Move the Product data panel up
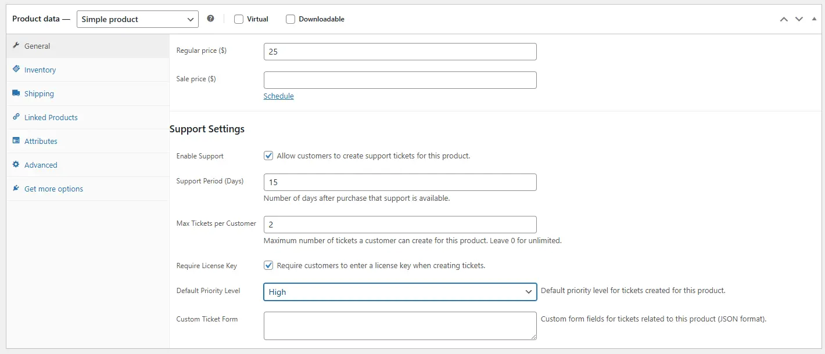This screenshot has height=354, width=825. click(784, 19)
